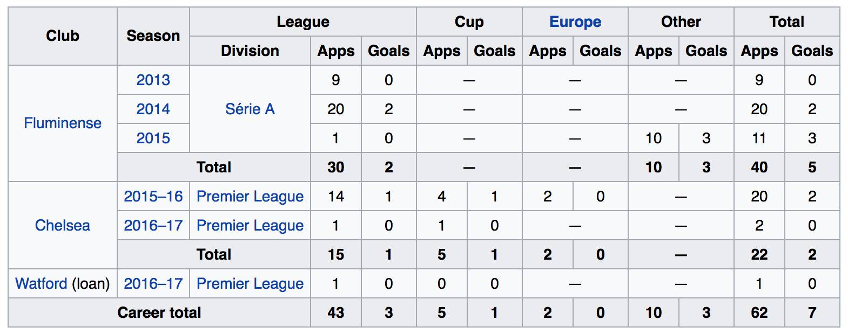Viewport: 848px width, 334px height.
Task: Open the Watford club link
Action: pyautogui.click(x=41, y=283)
